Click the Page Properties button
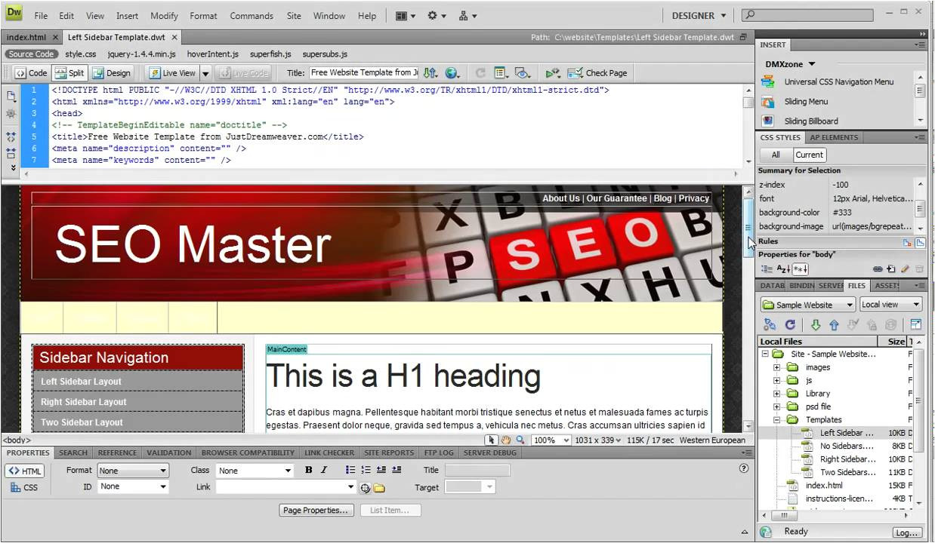Image resolution: width=935 pixels, height=543 pixels. pos(316,511)
